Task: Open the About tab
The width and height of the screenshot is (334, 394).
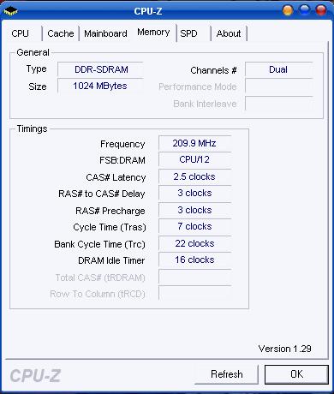Action: pyautogui.click(x=229, y=33)
